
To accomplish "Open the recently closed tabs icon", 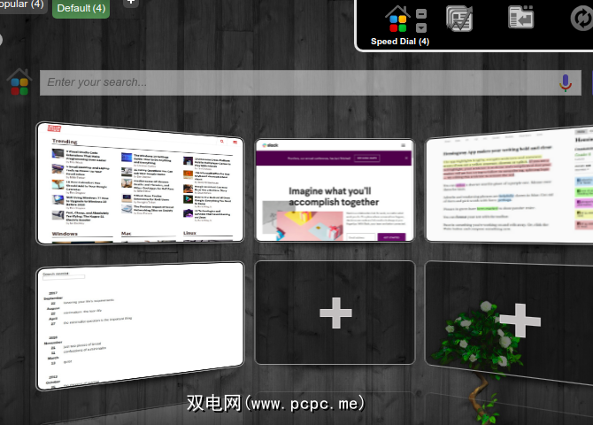I will [x=520, y=18].
